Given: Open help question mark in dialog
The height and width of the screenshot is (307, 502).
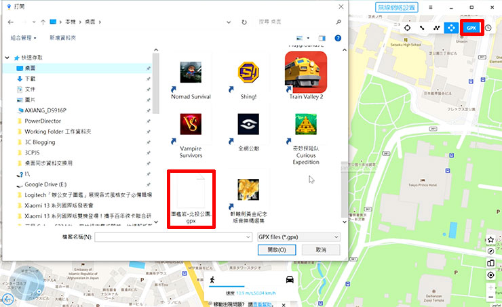Looking at the screenshot, I should [338, 38].
